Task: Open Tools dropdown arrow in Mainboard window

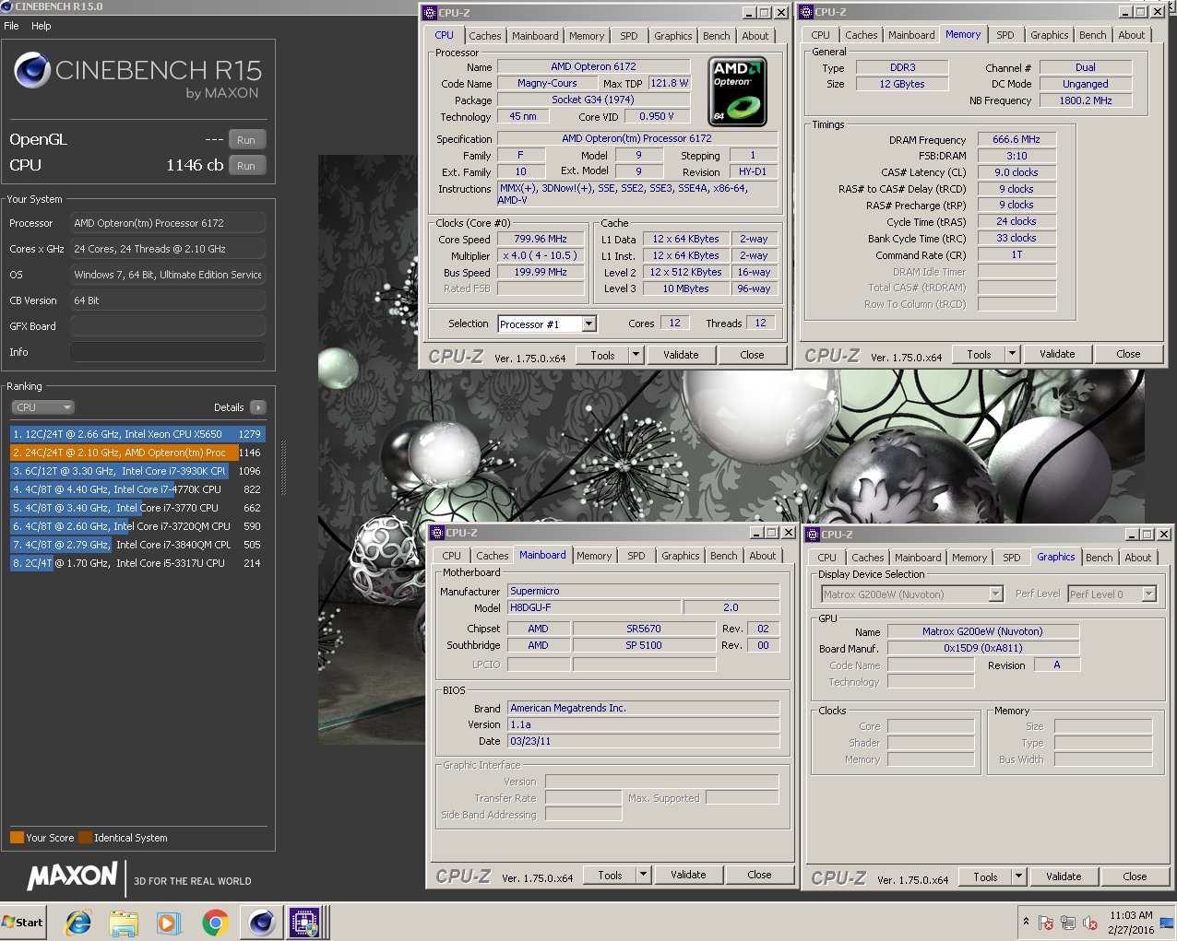Action: pos(643,875)
